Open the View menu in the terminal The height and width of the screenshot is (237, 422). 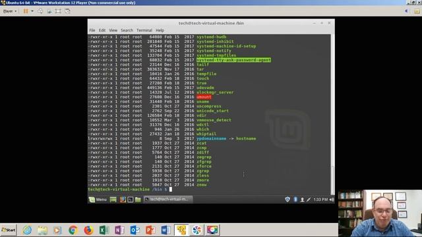click(x=113, y=30)
